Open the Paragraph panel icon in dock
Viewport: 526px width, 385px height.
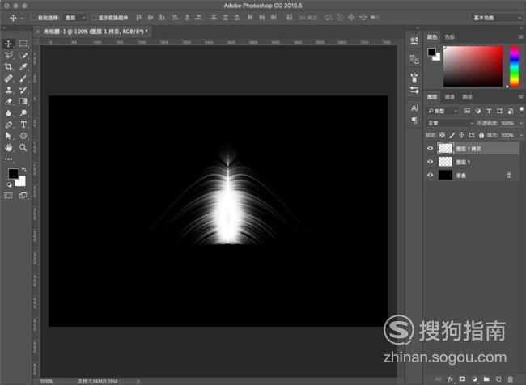click(x=414, y=120)
